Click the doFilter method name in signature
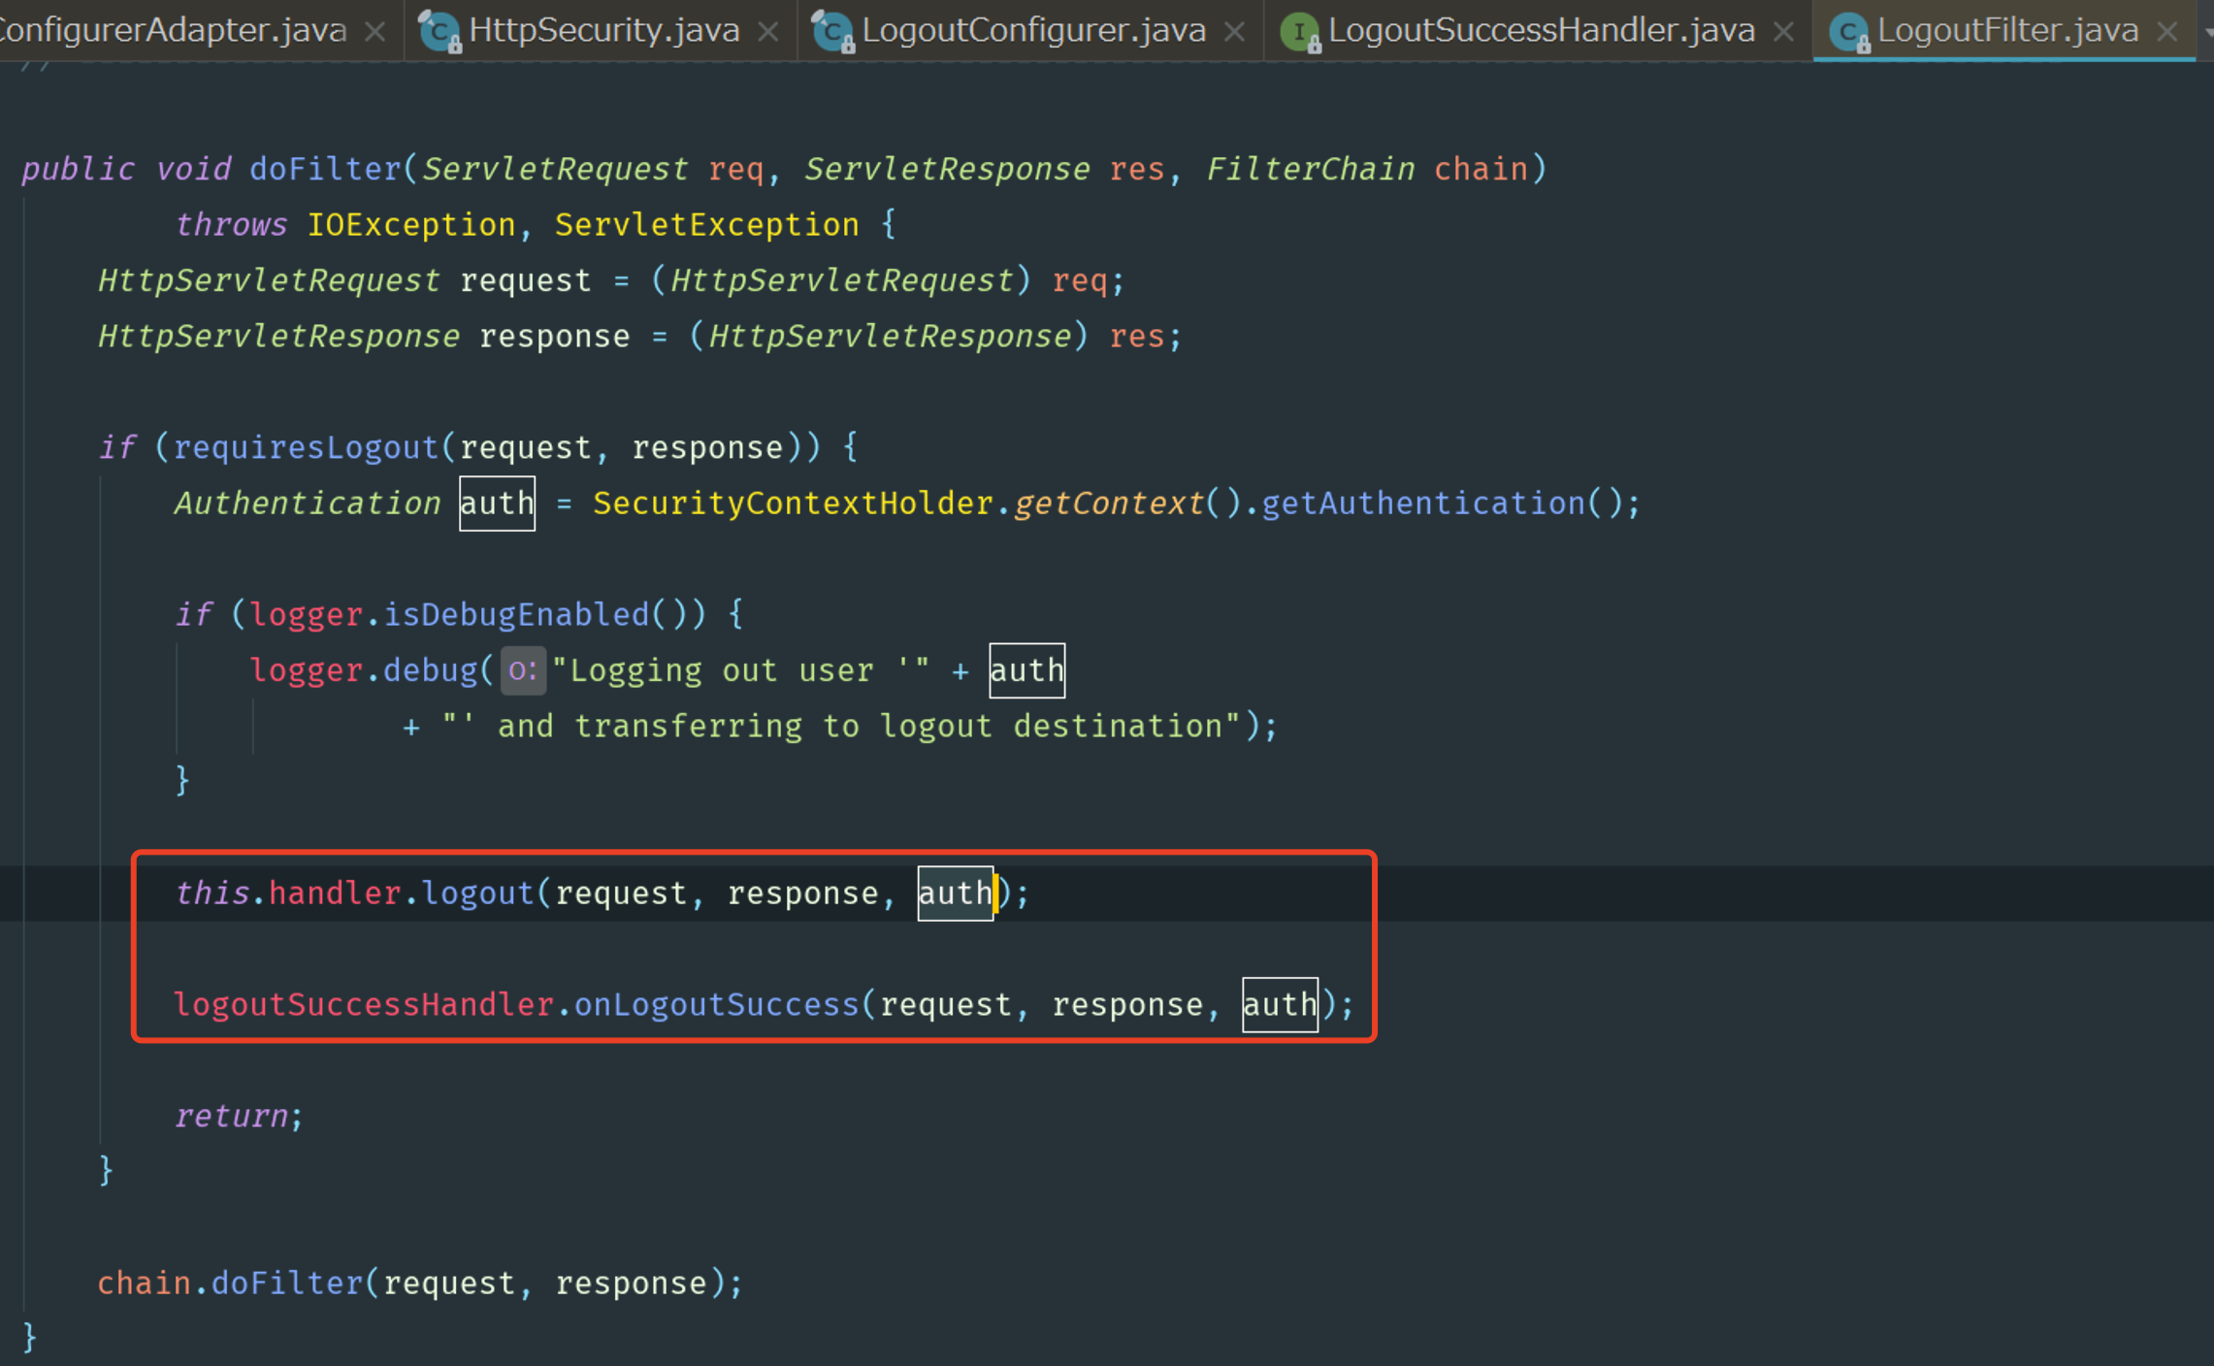This screenshot has height=1366, width=2214. coord(325,169)
